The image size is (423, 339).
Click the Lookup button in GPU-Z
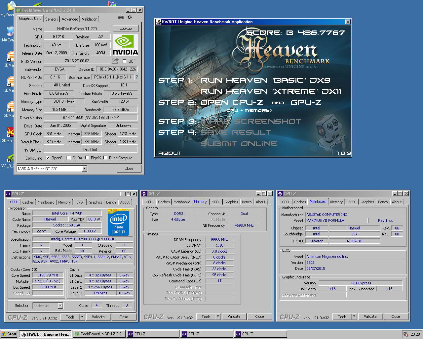click(x=126, y=28)
